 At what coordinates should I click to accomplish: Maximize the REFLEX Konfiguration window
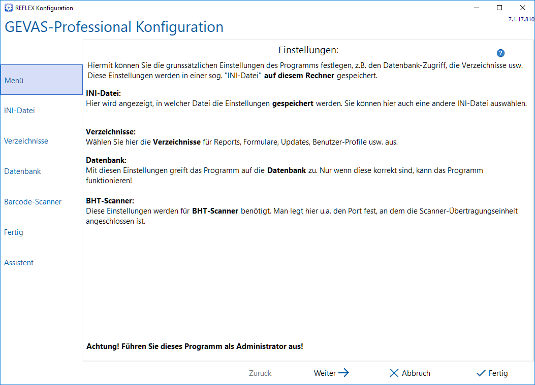[x=499, y=8]
